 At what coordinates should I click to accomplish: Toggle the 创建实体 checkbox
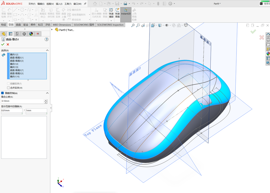8,84
